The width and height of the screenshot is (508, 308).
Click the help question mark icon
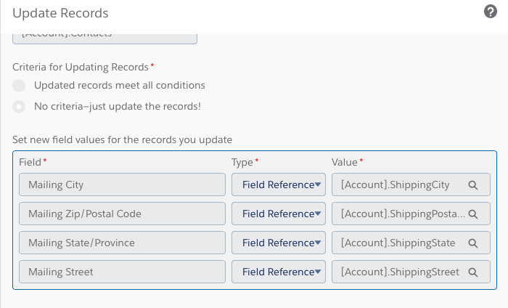coord(490,12)
